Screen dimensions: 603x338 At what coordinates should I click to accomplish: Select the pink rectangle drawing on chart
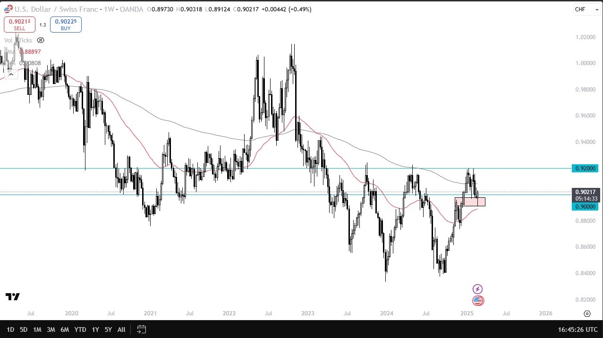click(470, 202)
